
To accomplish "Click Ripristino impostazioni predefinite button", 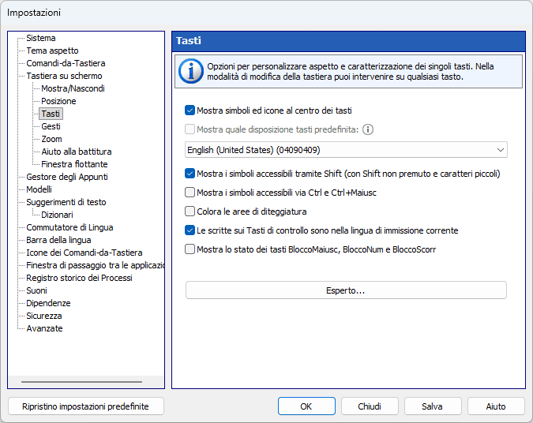I will (x=85, y=406).
